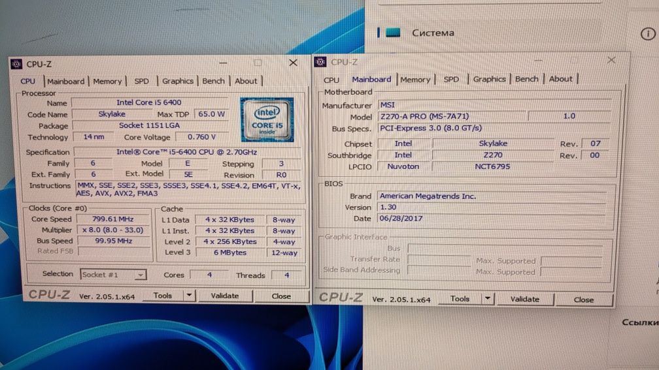The image size is (659, 370).
Task: Open SPD tab in right CPU-Z window
Action: point(451,80)
